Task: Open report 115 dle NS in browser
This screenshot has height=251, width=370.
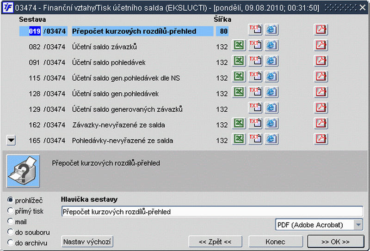Action: pos(271,77)
